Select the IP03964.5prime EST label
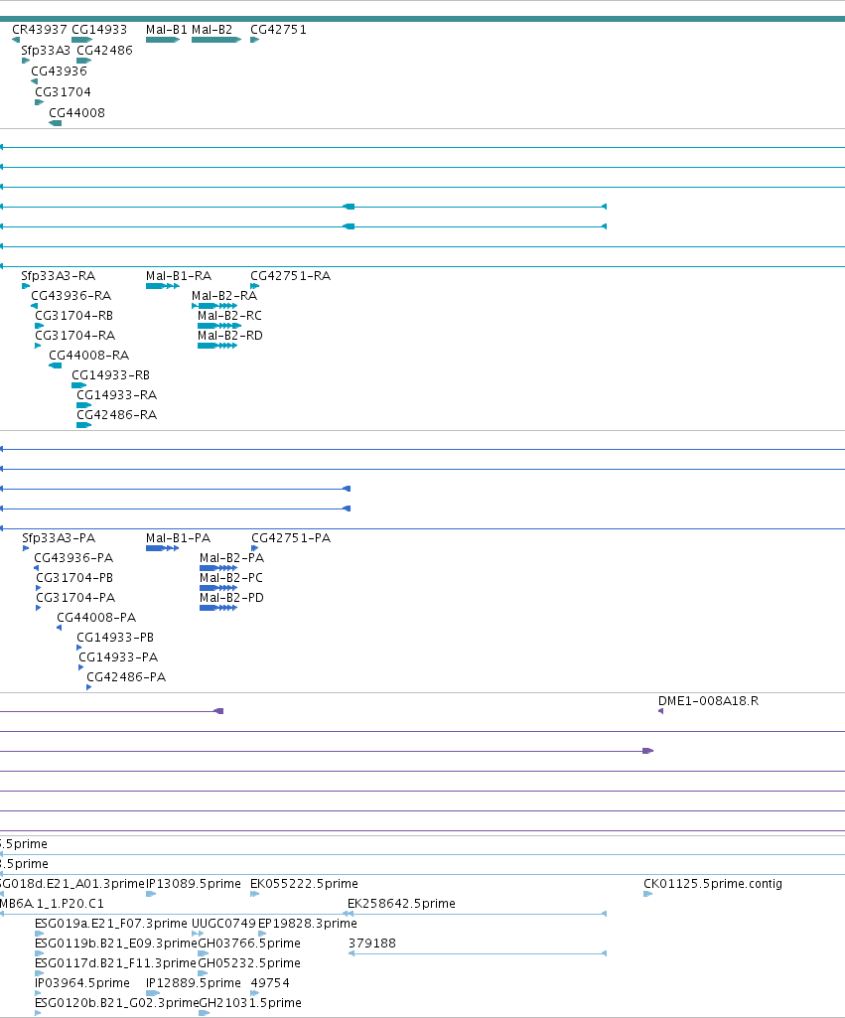 point(82,983)
